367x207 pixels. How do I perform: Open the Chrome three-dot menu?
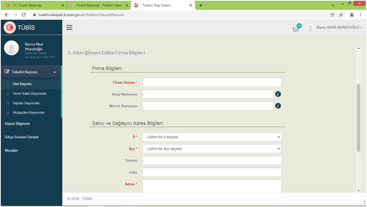360,15
